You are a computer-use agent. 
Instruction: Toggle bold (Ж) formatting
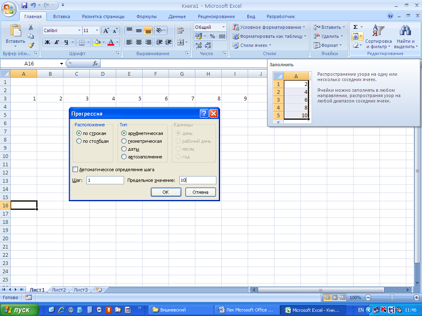pos(47,42)
